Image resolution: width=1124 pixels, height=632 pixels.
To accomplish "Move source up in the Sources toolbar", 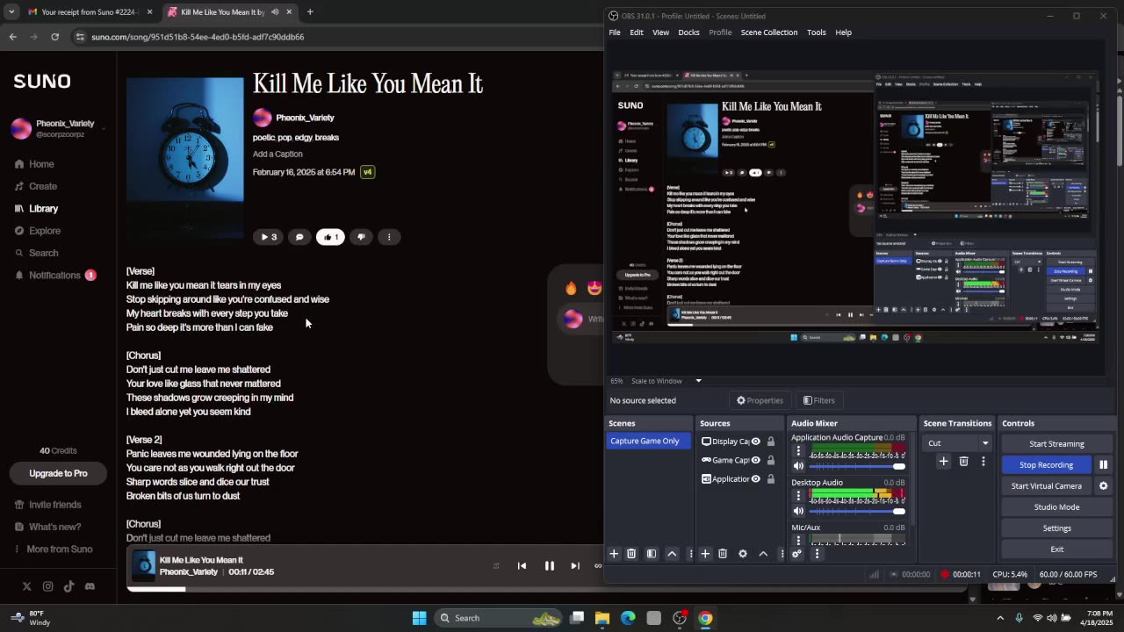I will click(x=763, y=554).
